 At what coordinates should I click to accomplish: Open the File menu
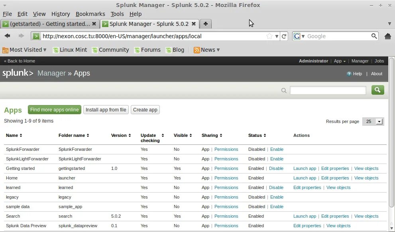coord(7,14)
